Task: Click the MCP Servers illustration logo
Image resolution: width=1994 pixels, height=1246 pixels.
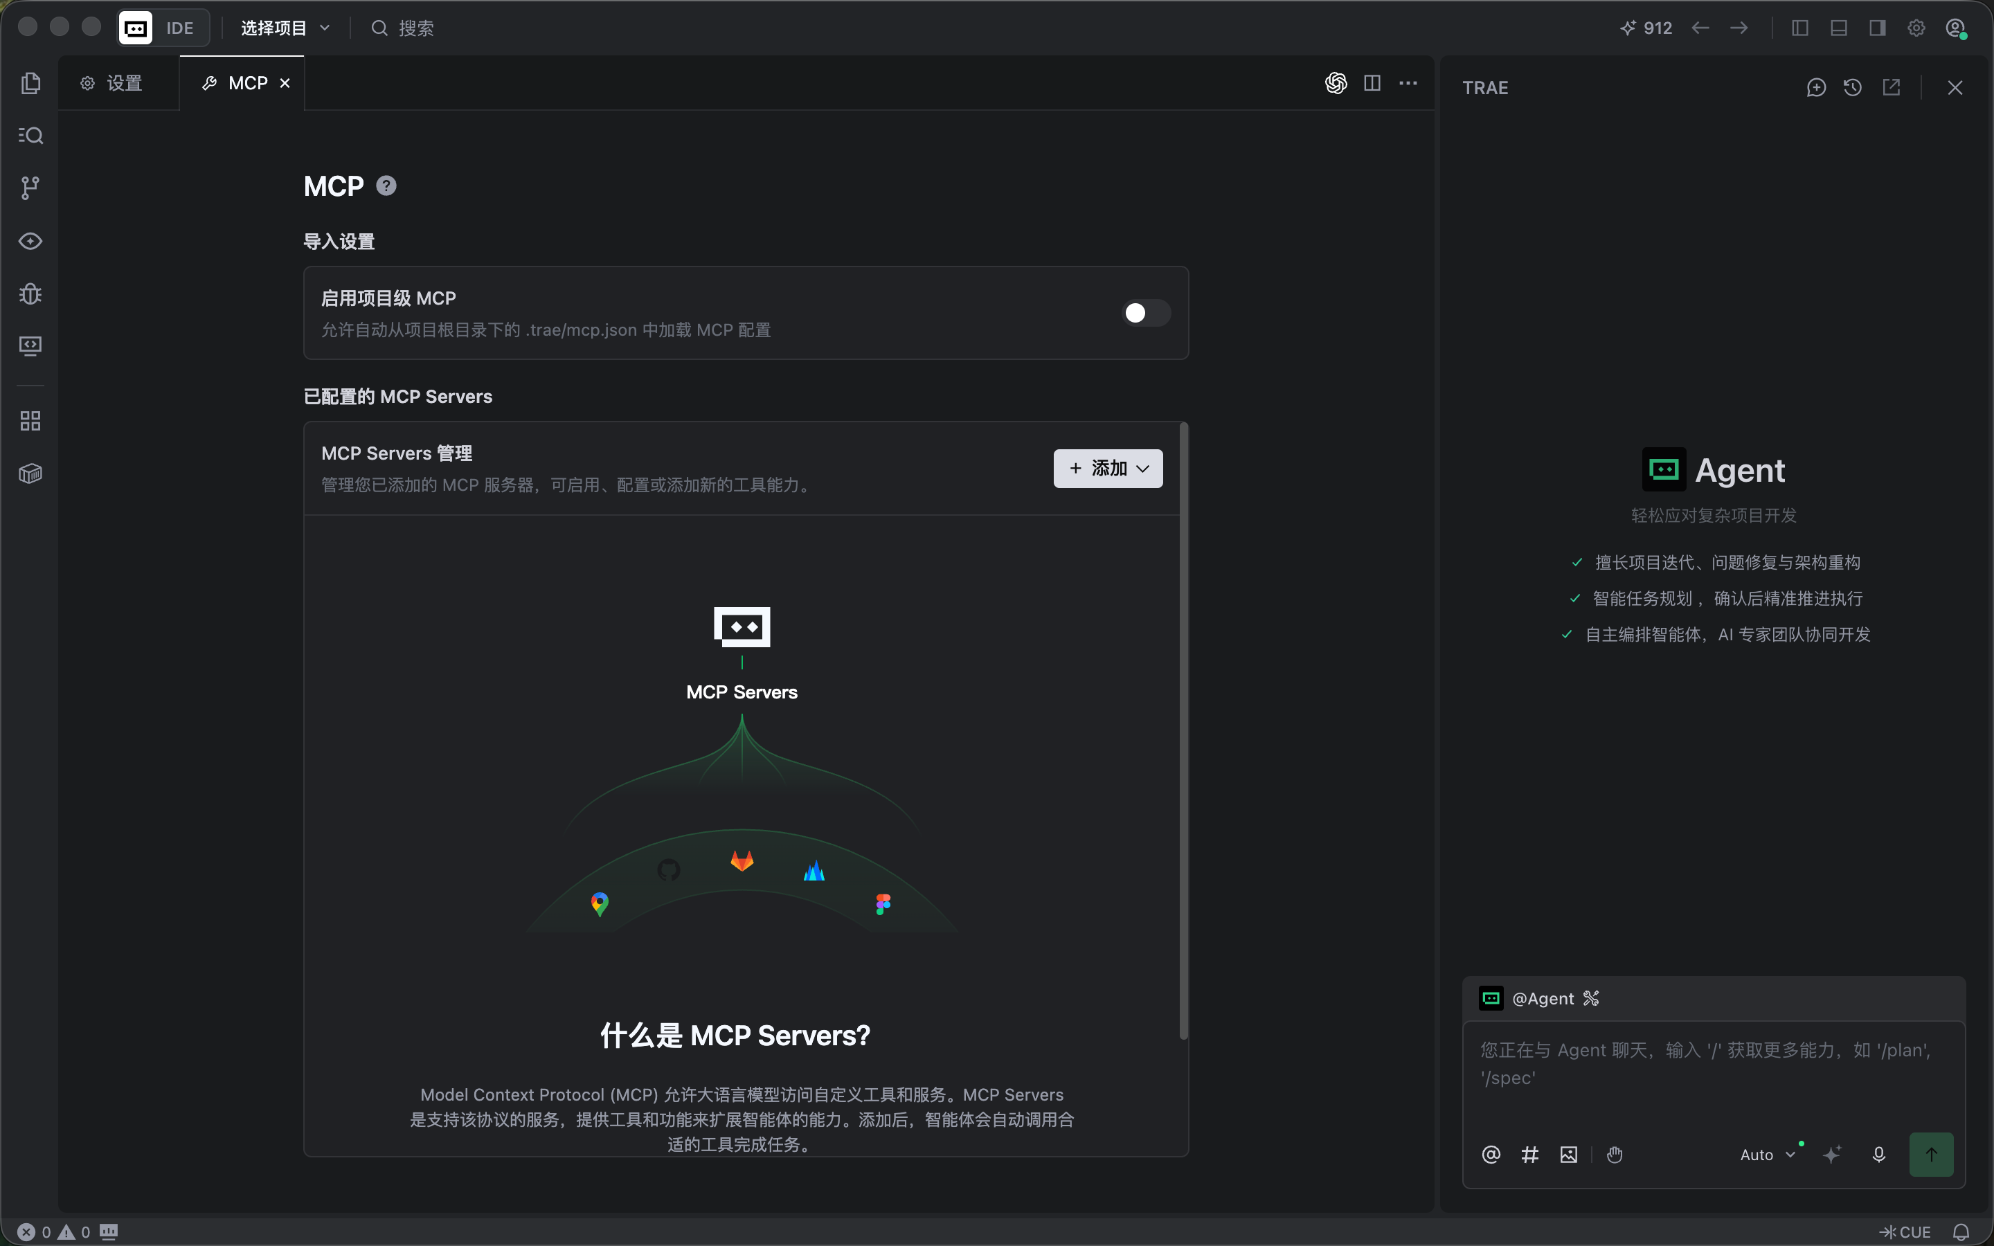Action: click(742, 627)
